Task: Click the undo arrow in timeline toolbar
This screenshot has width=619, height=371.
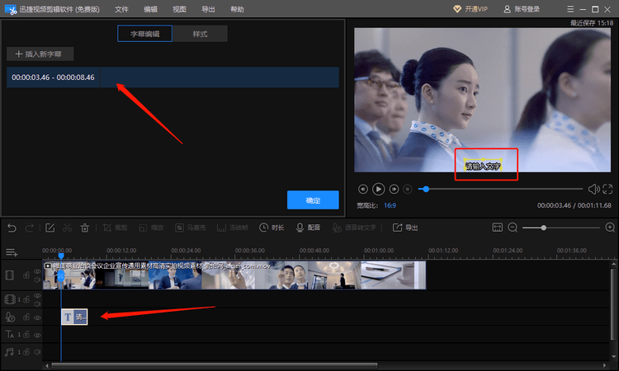Action: tap(12, 228)
